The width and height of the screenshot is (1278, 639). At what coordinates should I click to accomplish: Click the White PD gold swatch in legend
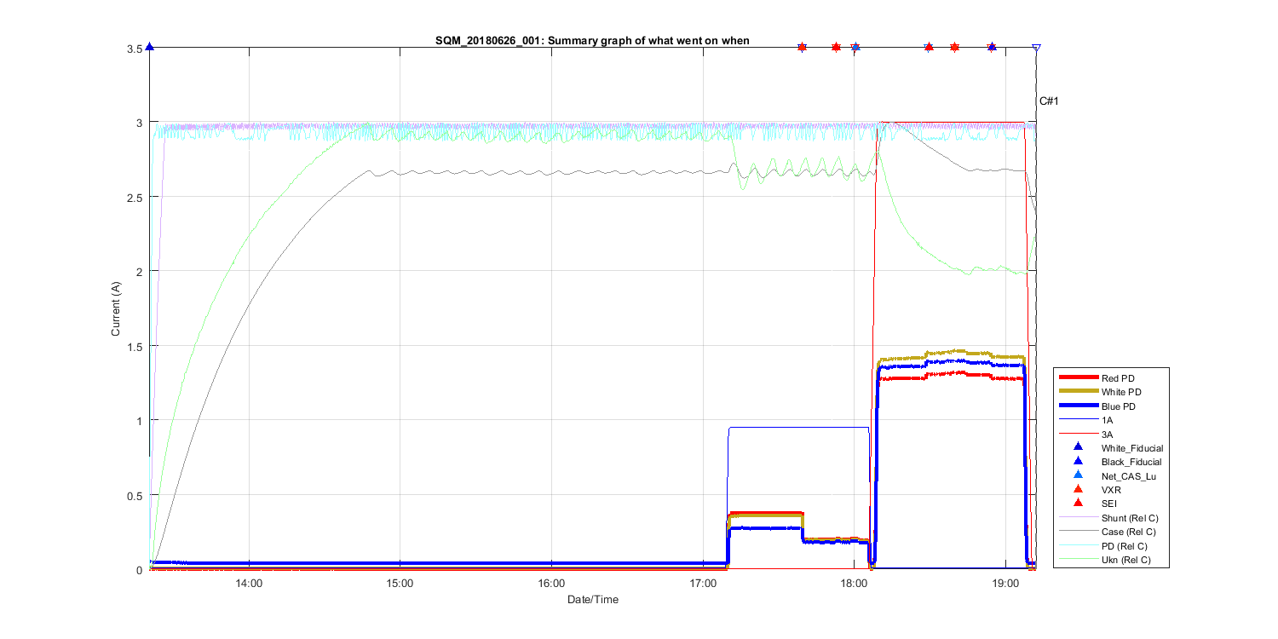pyautogui.click(x=1078, y=392)
